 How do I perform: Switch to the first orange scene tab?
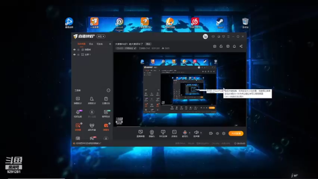81,44
